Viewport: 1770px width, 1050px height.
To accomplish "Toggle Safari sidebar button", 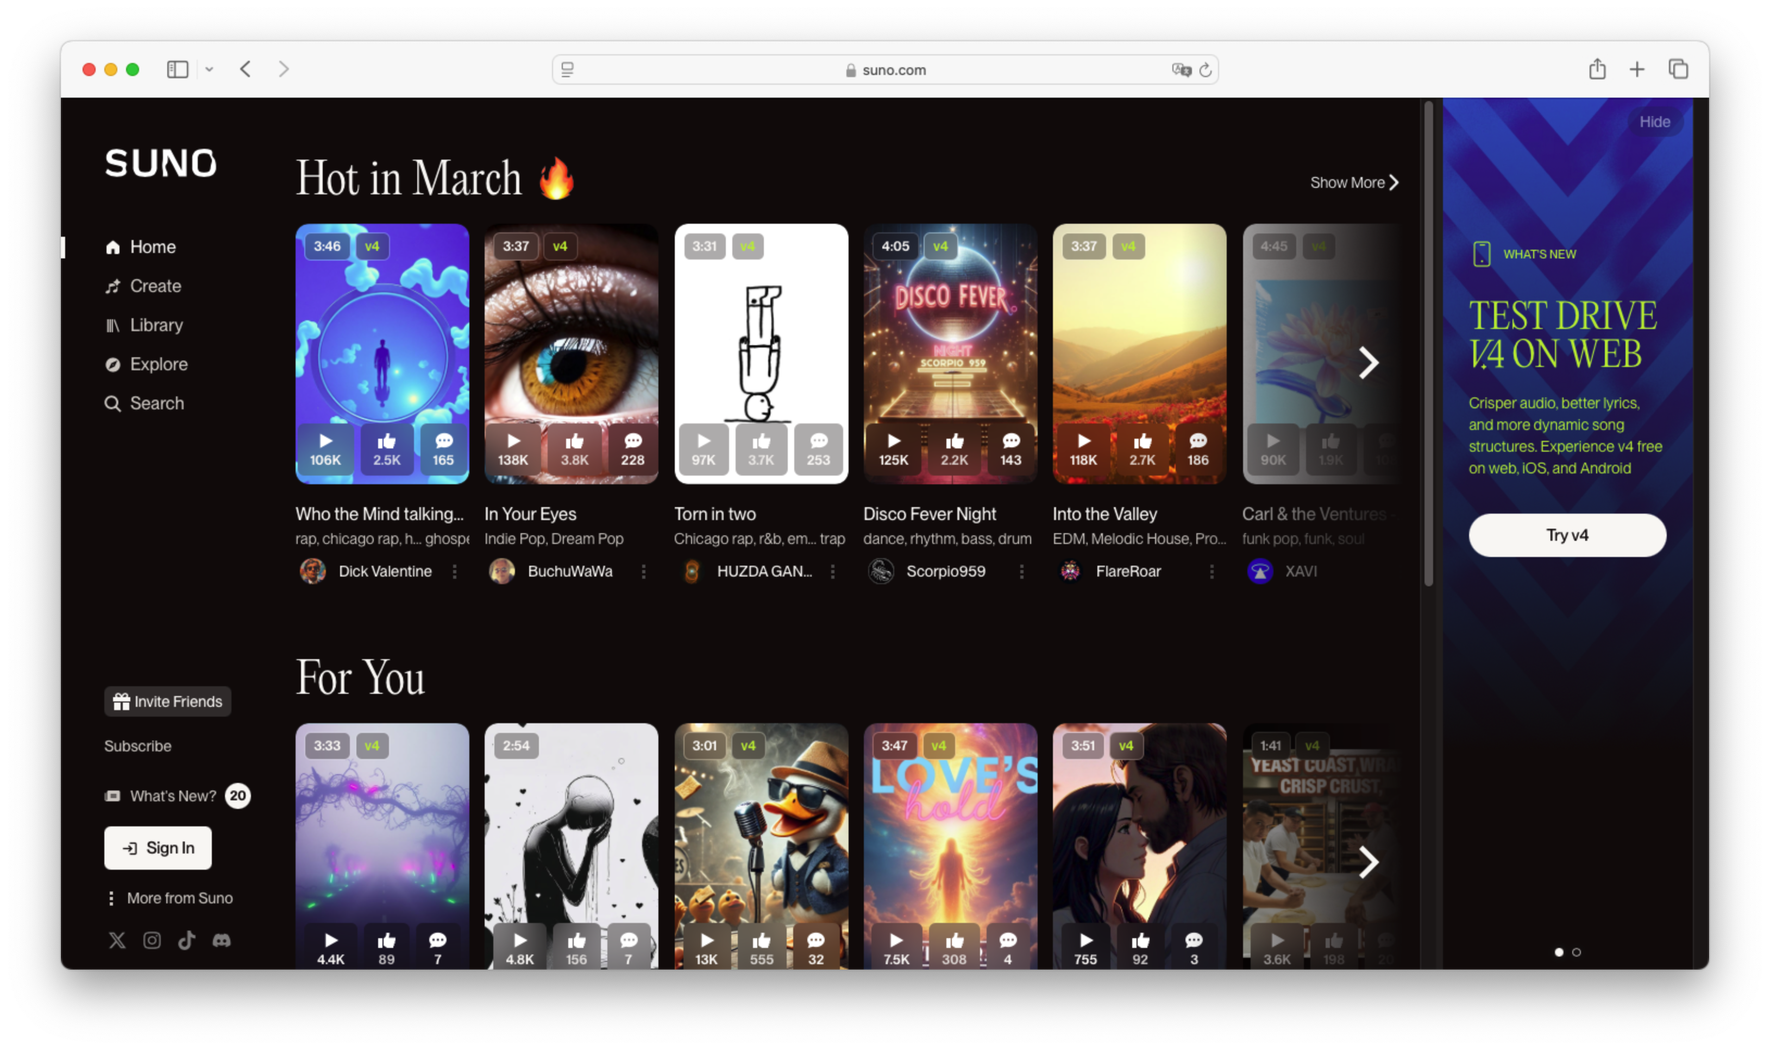I will (177, 69).
